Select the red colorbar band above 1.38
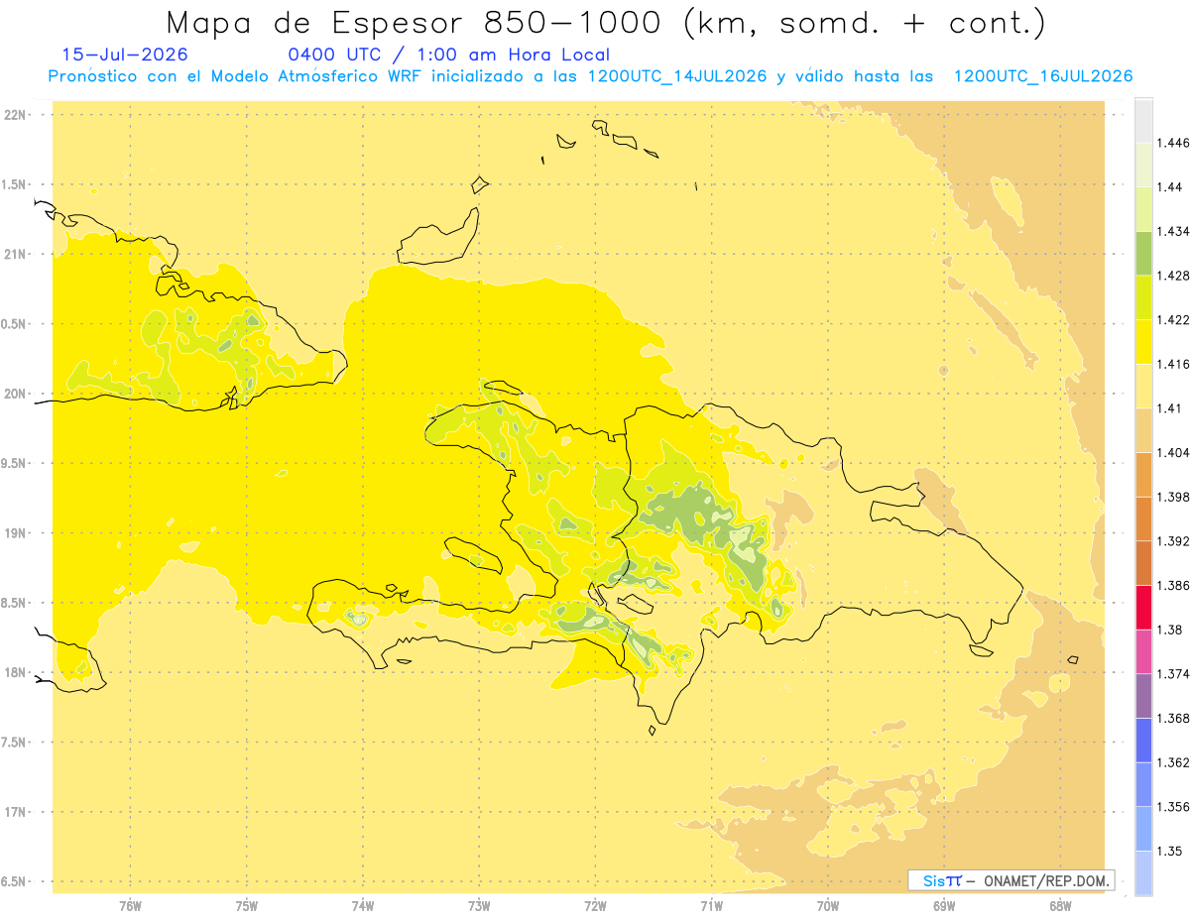 click(1143, 608)
